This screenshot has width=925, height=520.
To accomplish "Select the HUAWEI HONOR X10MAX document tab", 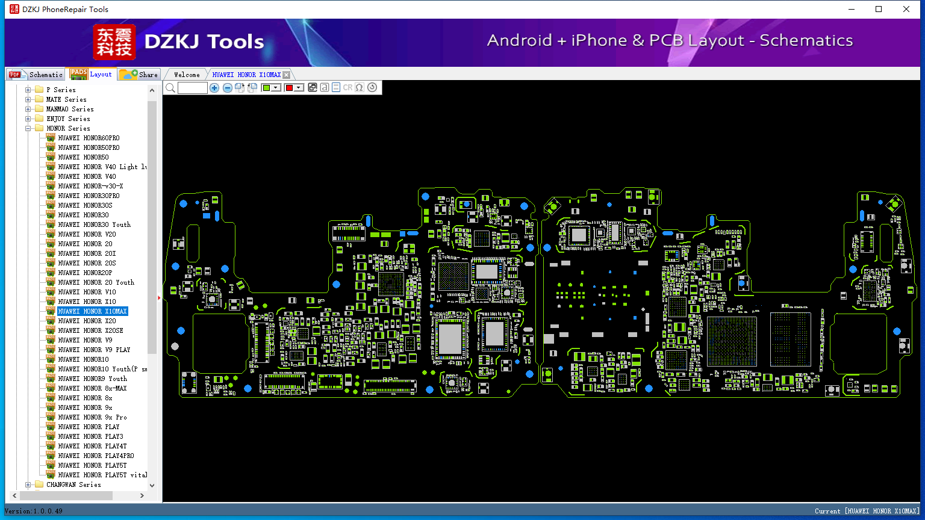I will coord(246,75).
